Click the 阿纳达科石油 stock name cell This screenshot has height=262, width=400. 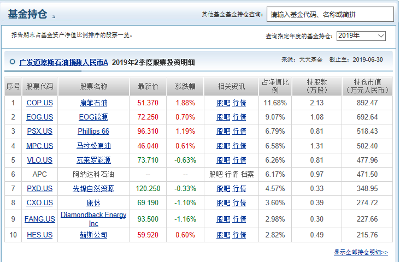(x=93, y=174)
